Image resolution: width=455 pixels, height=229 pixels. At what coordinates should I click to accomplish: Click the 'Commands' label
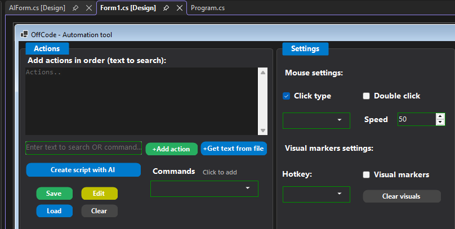point(174,171)
